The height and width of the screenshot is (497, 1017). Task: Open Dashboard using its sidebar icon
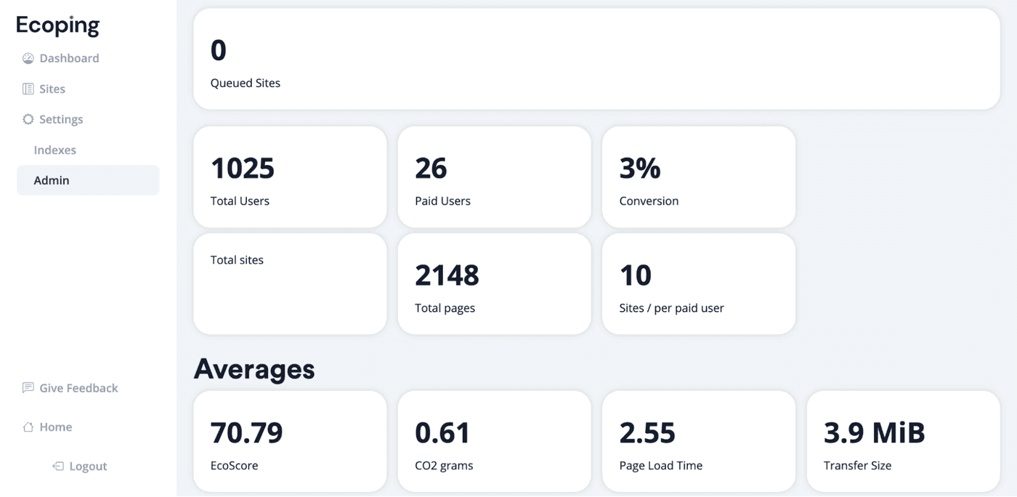click(x=28, y=57)
